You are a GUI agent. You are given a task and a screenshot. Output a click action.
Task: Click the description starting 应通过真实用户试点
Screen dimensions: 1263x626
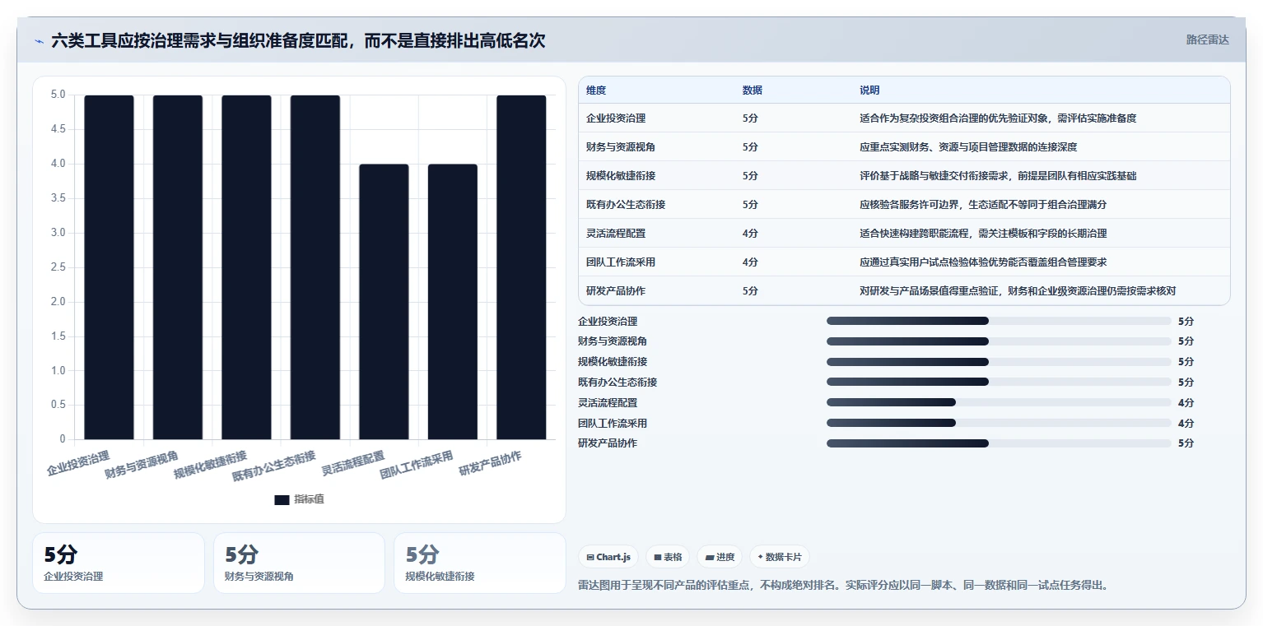983,262
